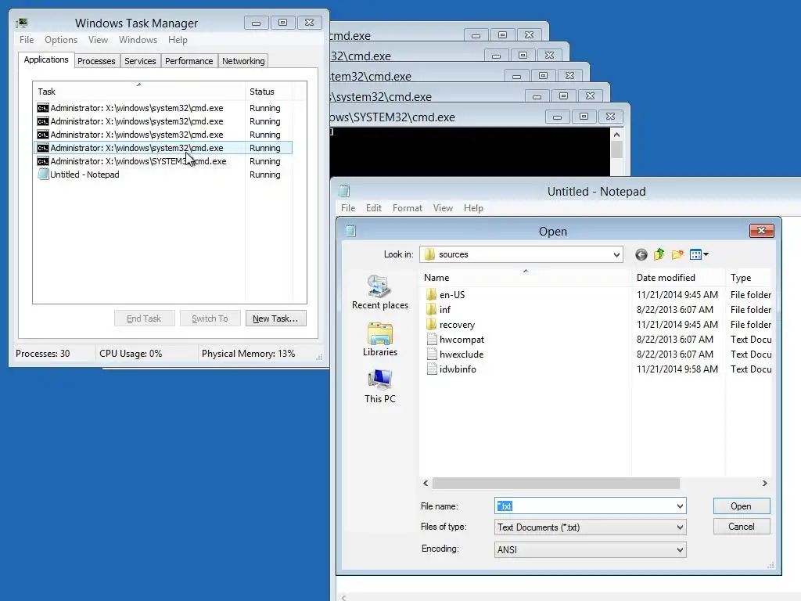Close the Open dialog with red X
801x601 pixels.
pos(762,231)
